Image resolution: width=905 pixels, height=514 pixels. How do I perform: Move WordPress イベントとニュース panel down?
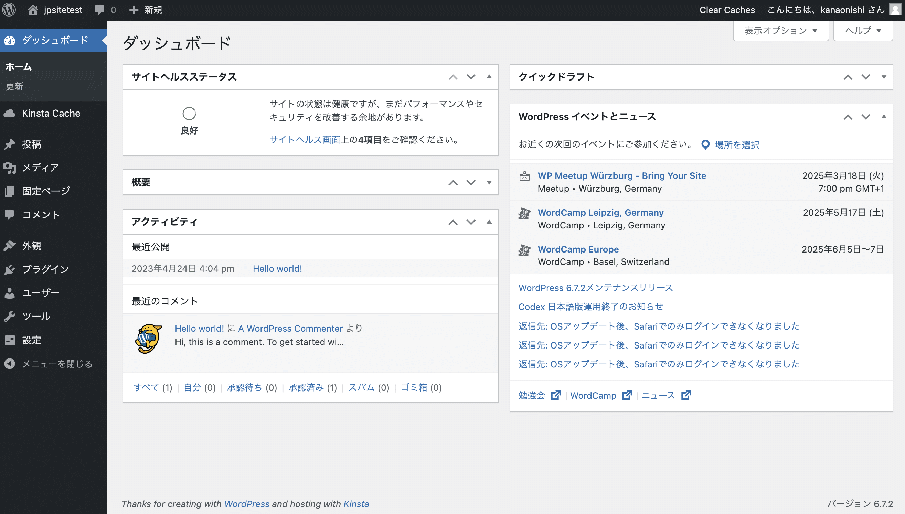pos(866,117)
